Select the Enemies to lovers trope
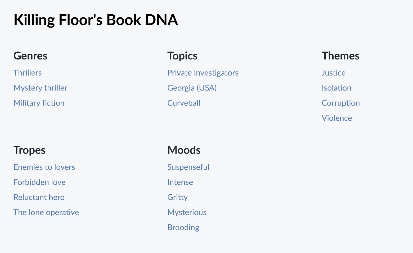 pos(44,167)
